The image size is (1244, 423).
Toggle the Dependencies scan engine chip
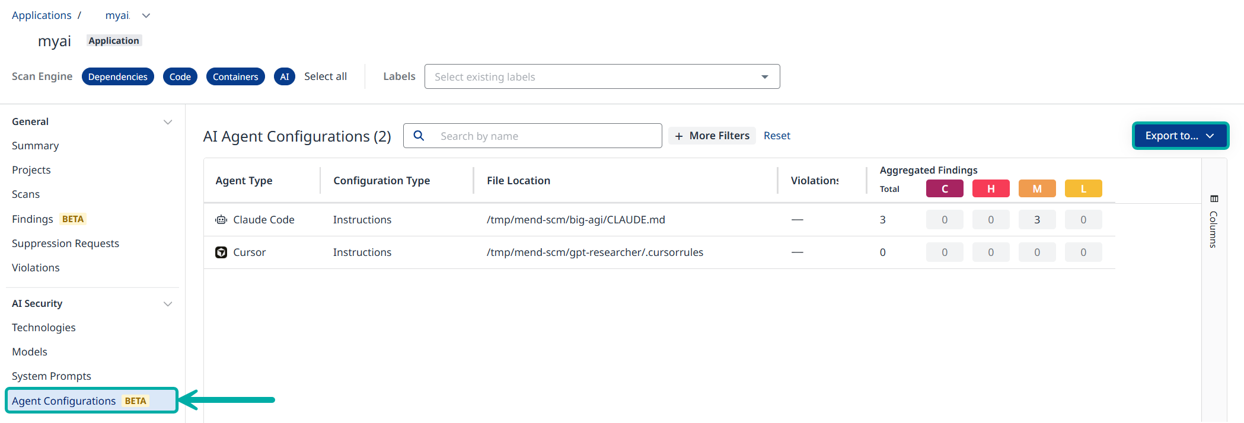[x=118, y=77]
